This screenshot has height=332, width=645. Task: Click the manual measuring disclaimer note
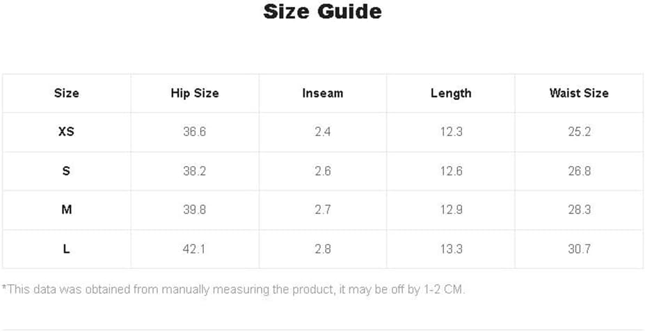point(234,290)
